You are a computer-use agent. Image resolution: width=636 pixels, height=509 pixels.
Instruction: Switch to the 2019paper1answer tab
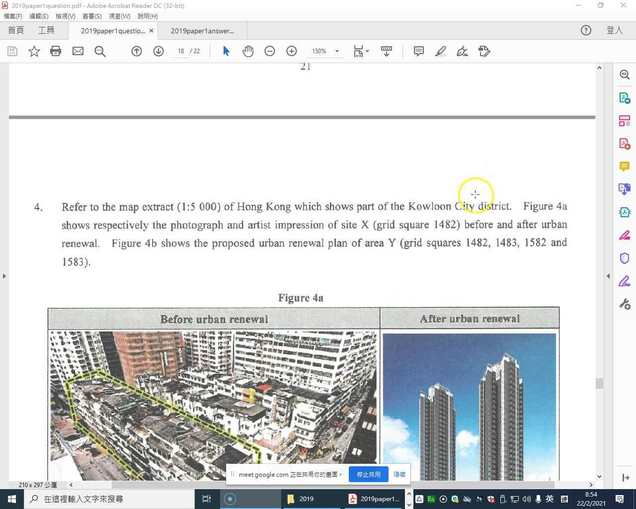pyautogui.click(x=202, y=30)
